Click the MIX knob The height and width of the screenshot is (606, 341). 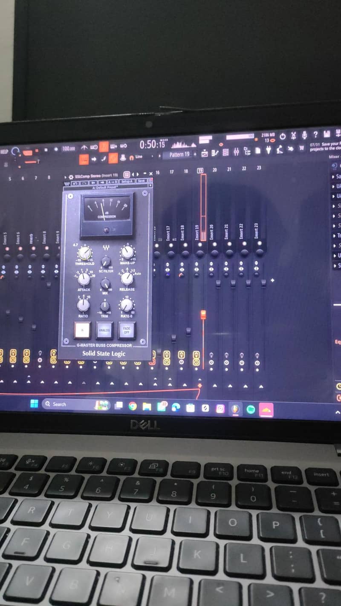[105, 283]
